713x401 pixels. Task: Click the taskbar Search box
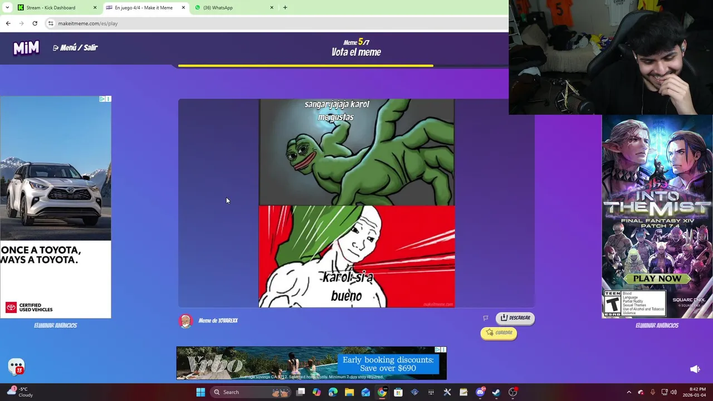(251, 392)
